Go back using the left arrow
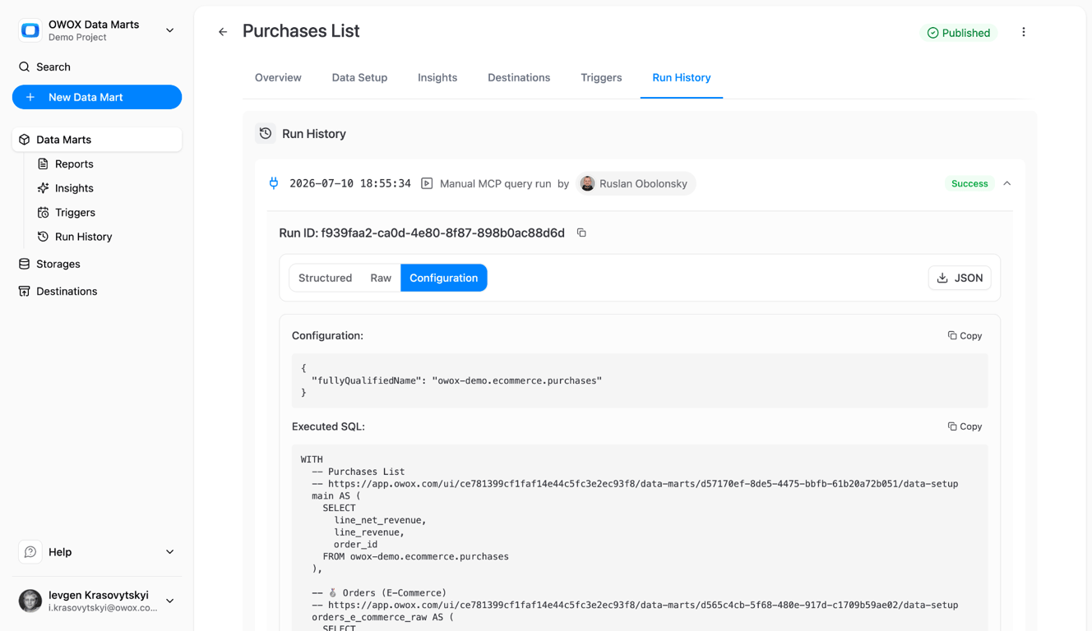This screenshot has width=1092, height=631. [x=223, y=32]
